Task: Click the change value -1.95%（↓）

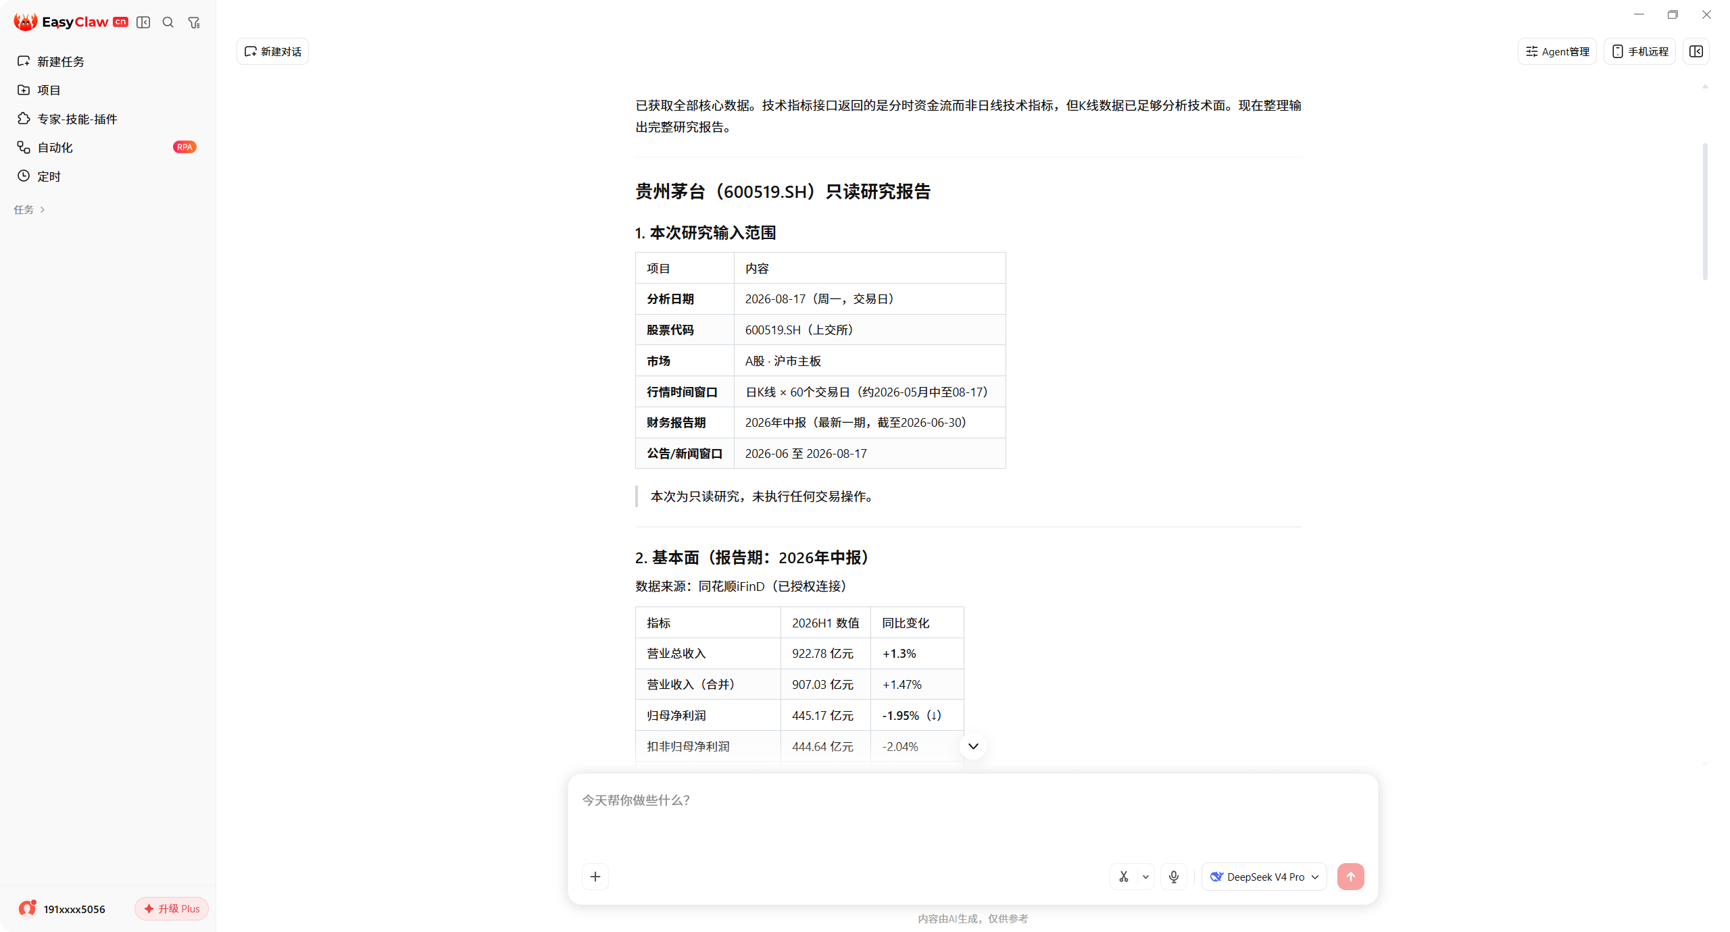Action: pyautogui.click(x=917, y=715)
